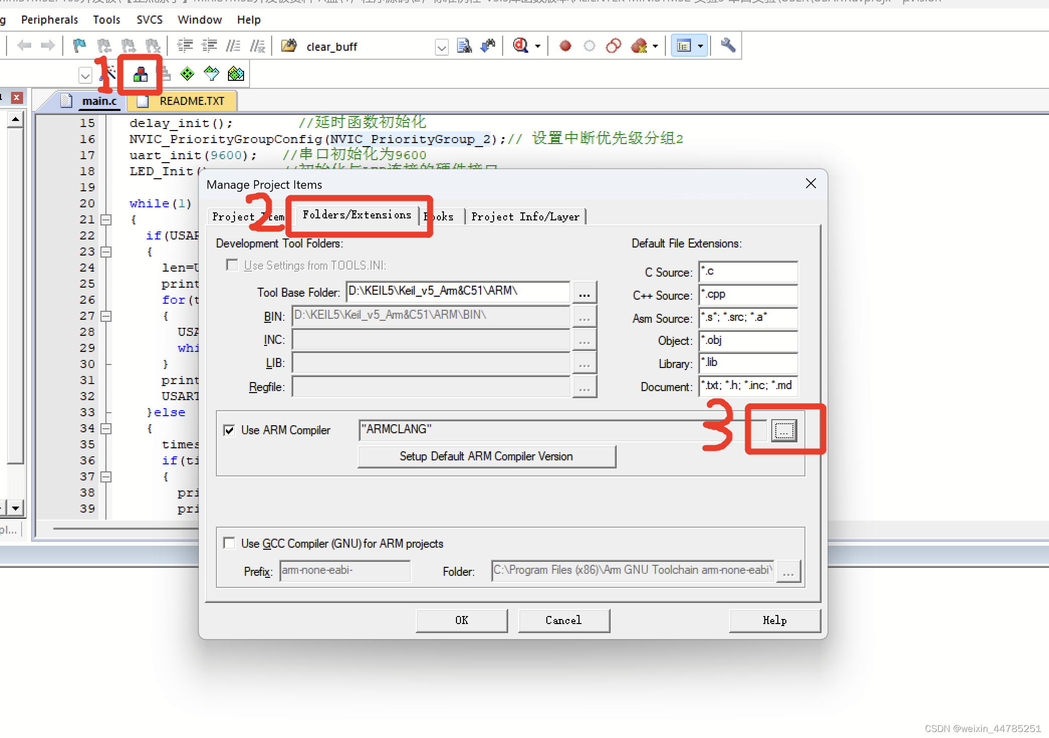The image size is (1049, 738).
Task: Toggle Use Settings from TOOLS.INI checkbox
Action: tap(232, 265)
